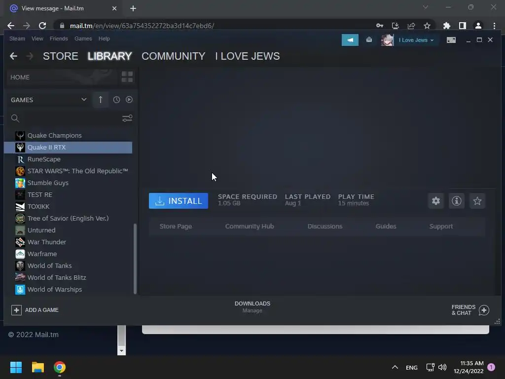Click the Chrome address bar URL
The image size is (505, 379).
pos(142,26)
